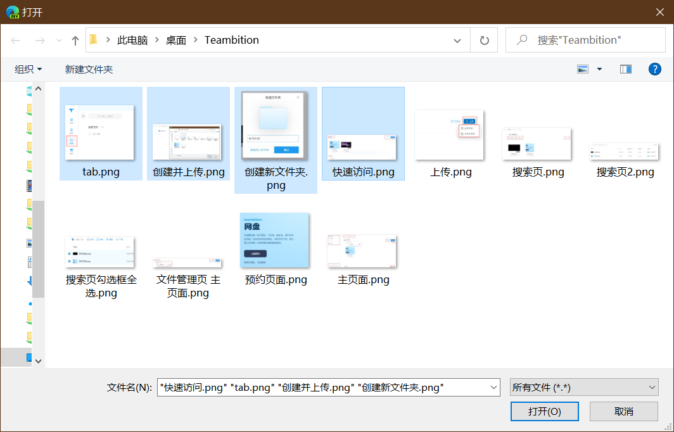Screen dimensions: 674x432
Task: Open the address bar history dropdown
Action: [457, 41]
